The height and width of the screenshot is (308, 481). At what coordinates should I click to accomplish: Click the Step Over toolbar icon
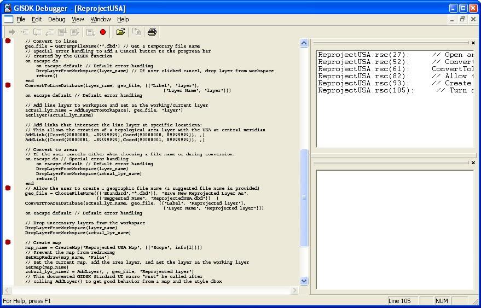coord(37,32)
